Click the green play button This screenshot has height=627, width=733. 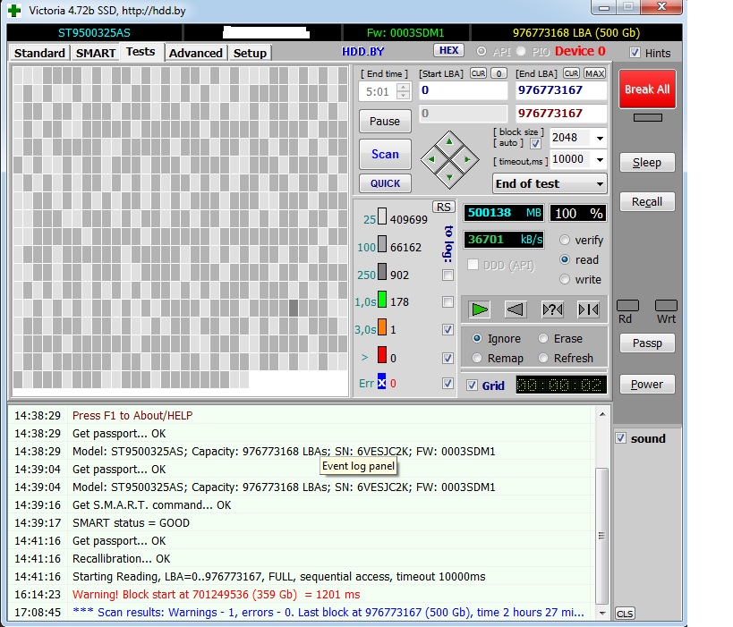[479, 309]
